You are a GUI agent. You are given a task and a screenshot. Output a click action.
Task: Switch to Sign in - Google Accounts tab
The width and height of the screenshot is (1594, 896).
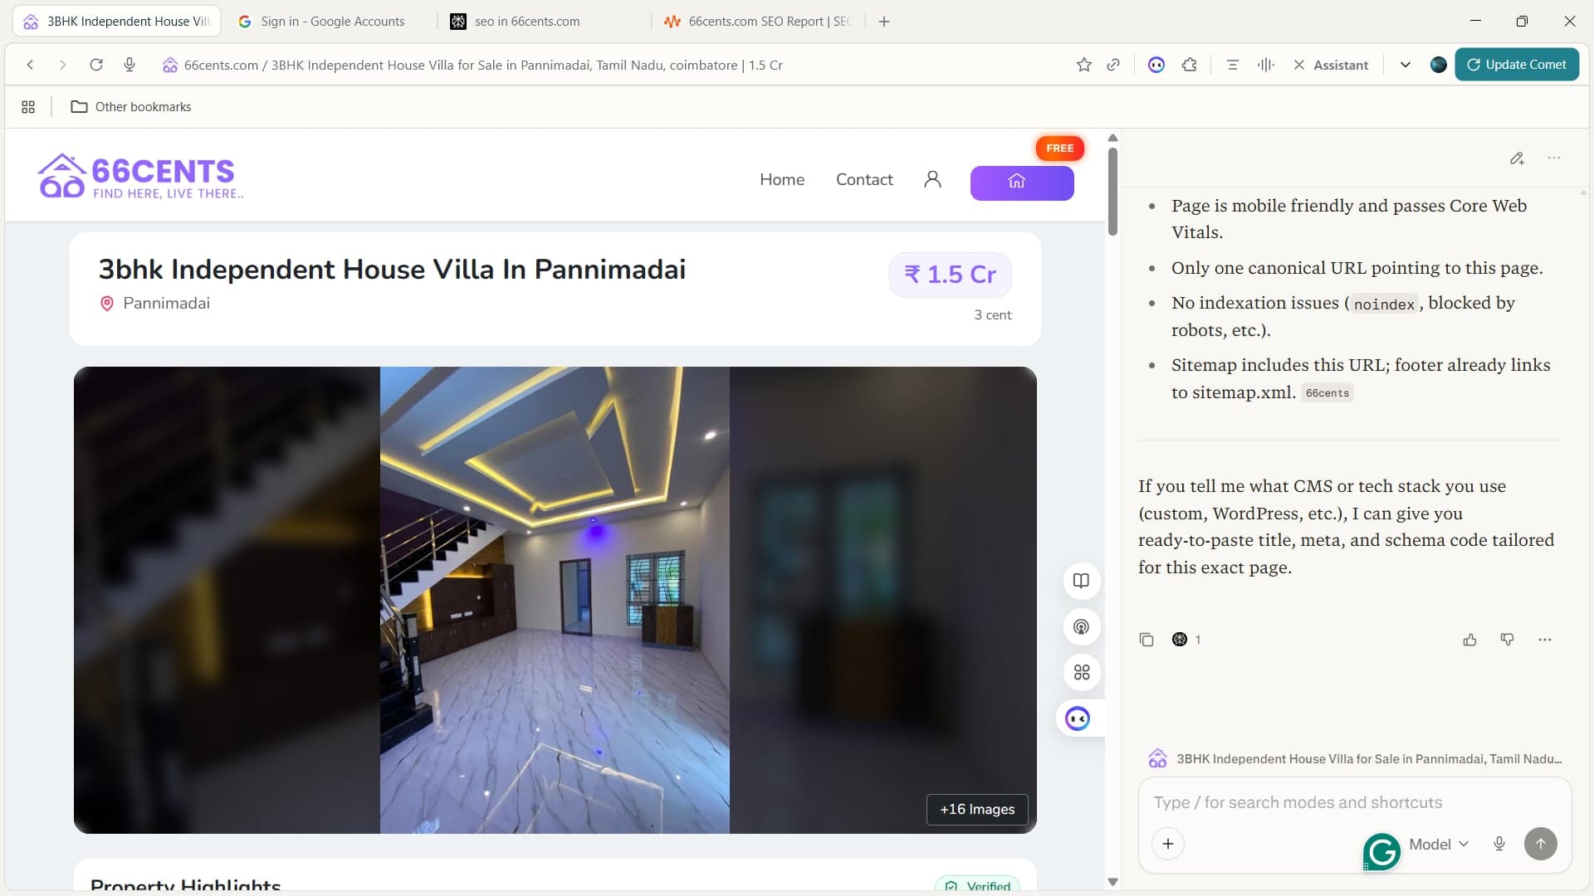[x=332, y=22]
